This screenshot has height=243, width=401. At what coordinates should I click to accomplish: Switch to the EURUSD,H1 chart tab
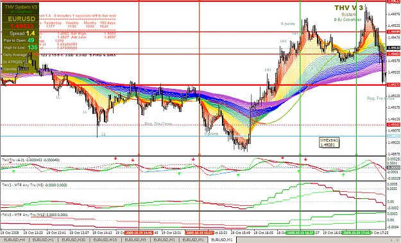point(44,240)
